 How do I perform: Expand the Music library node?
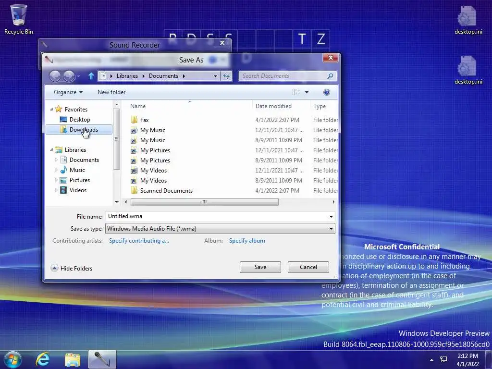(56, 170)
